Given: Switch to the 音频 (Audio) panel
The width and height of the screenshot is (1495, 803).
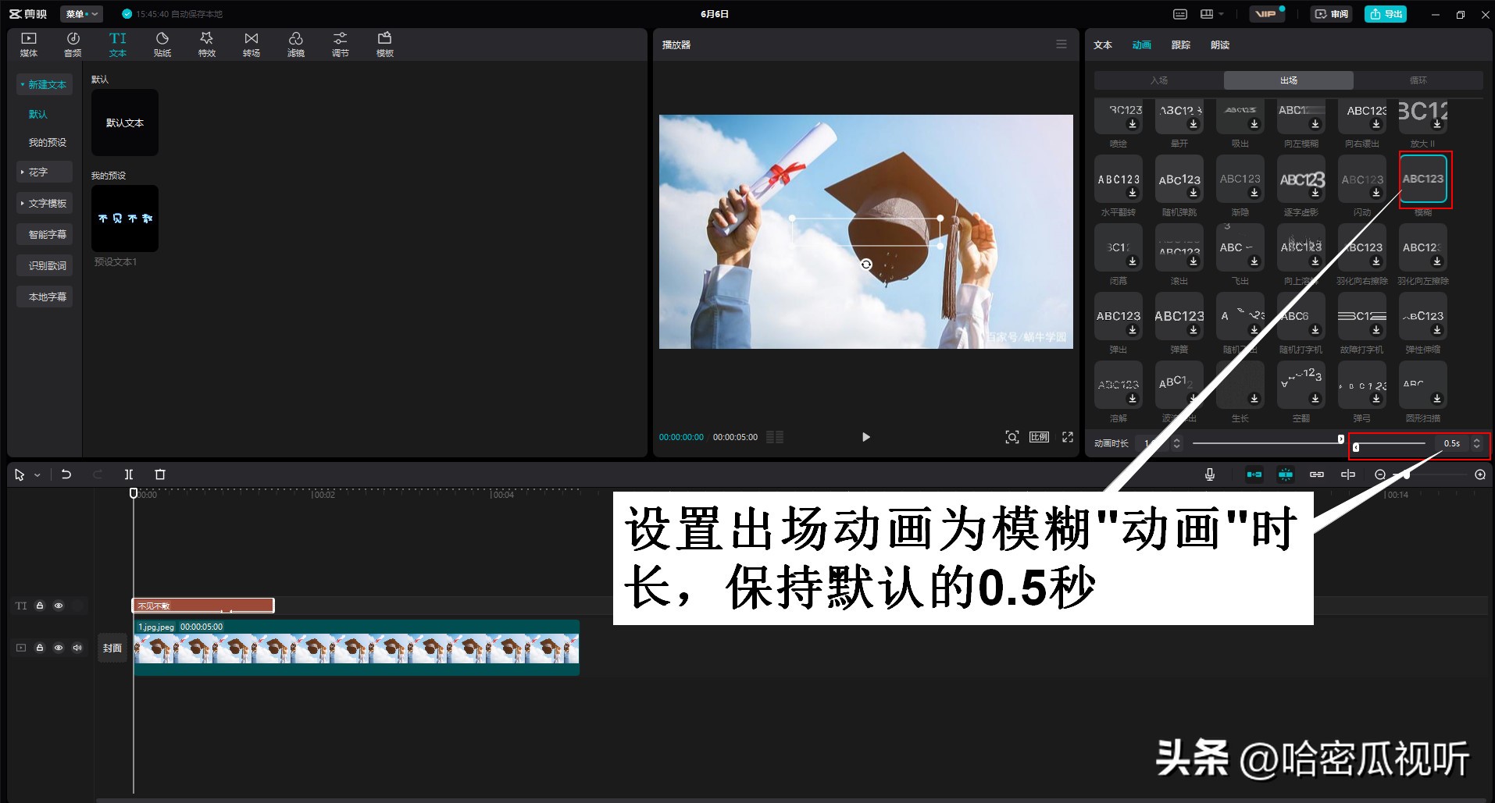Looking at the screenshot, I should 73,43.
